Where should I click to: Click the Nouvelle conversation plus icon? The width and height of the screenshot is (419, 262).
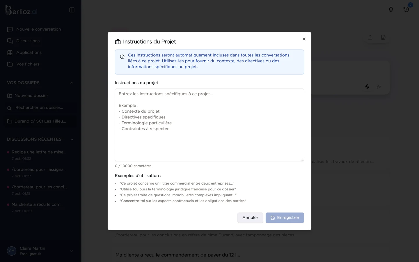click(10, 29)
